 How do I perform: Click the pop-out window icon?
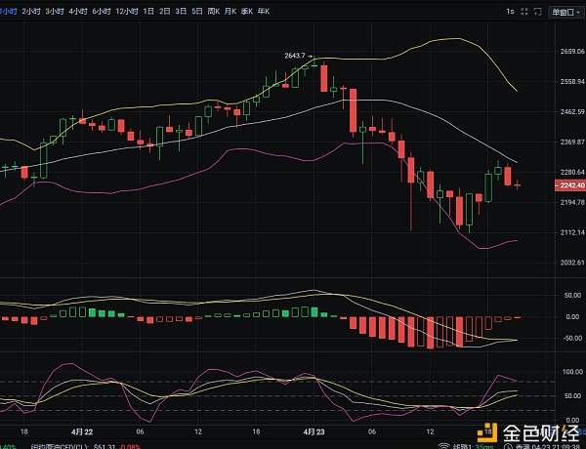[x=537, y=12]
